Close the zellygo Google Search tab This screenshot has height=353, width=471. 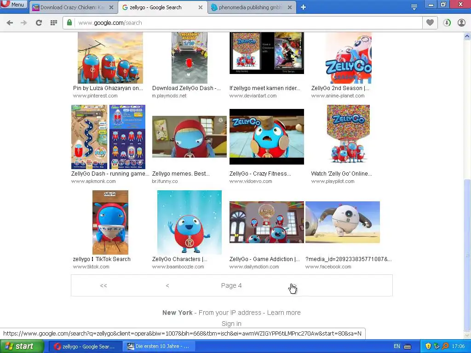coord(201,7)
